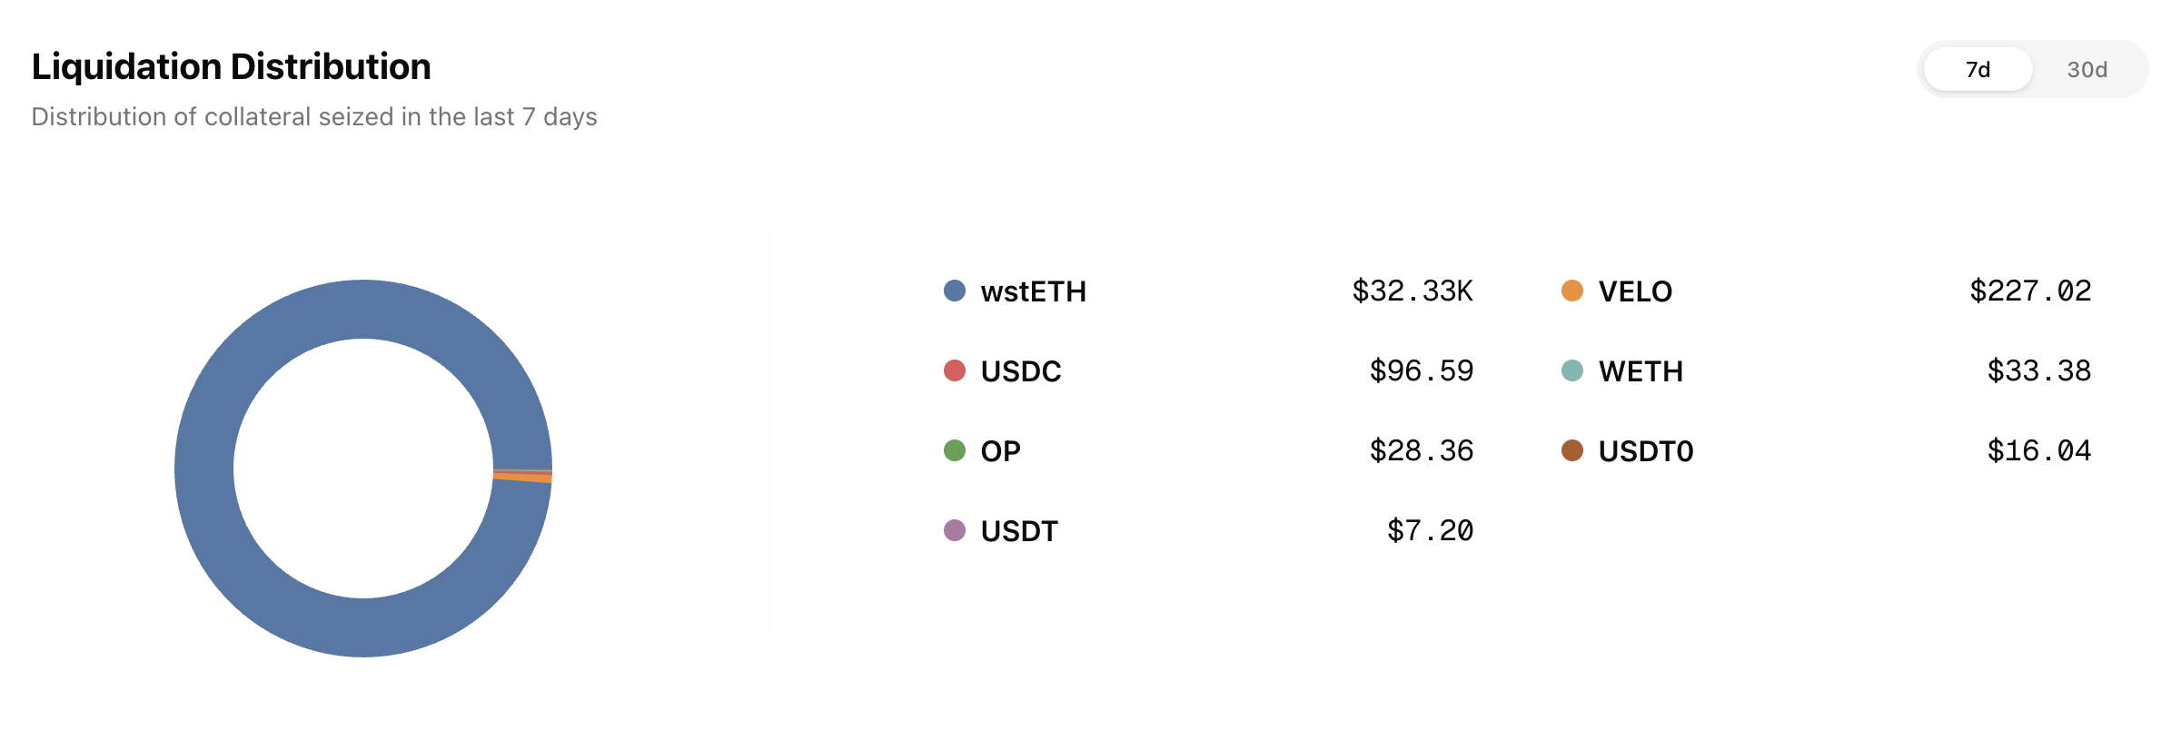
Task: Click the Liquidation Distribution heading
Action: click(x=231, y=67)
